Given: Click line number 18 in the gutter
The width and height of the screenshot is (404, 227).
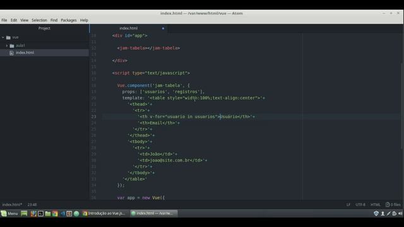Looking at the screenshot, I should tap(93, 86).
